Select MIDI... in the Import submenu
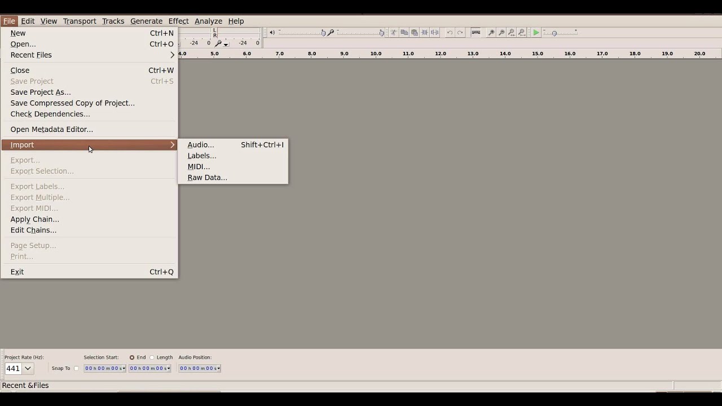The width and height of the screenshot is (722, 406). point(233,166)
